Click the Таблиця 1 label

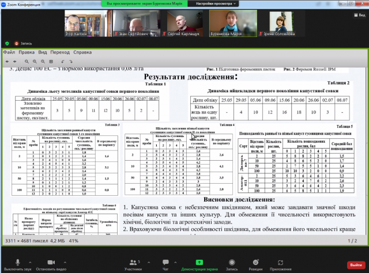tap(155, 84)
